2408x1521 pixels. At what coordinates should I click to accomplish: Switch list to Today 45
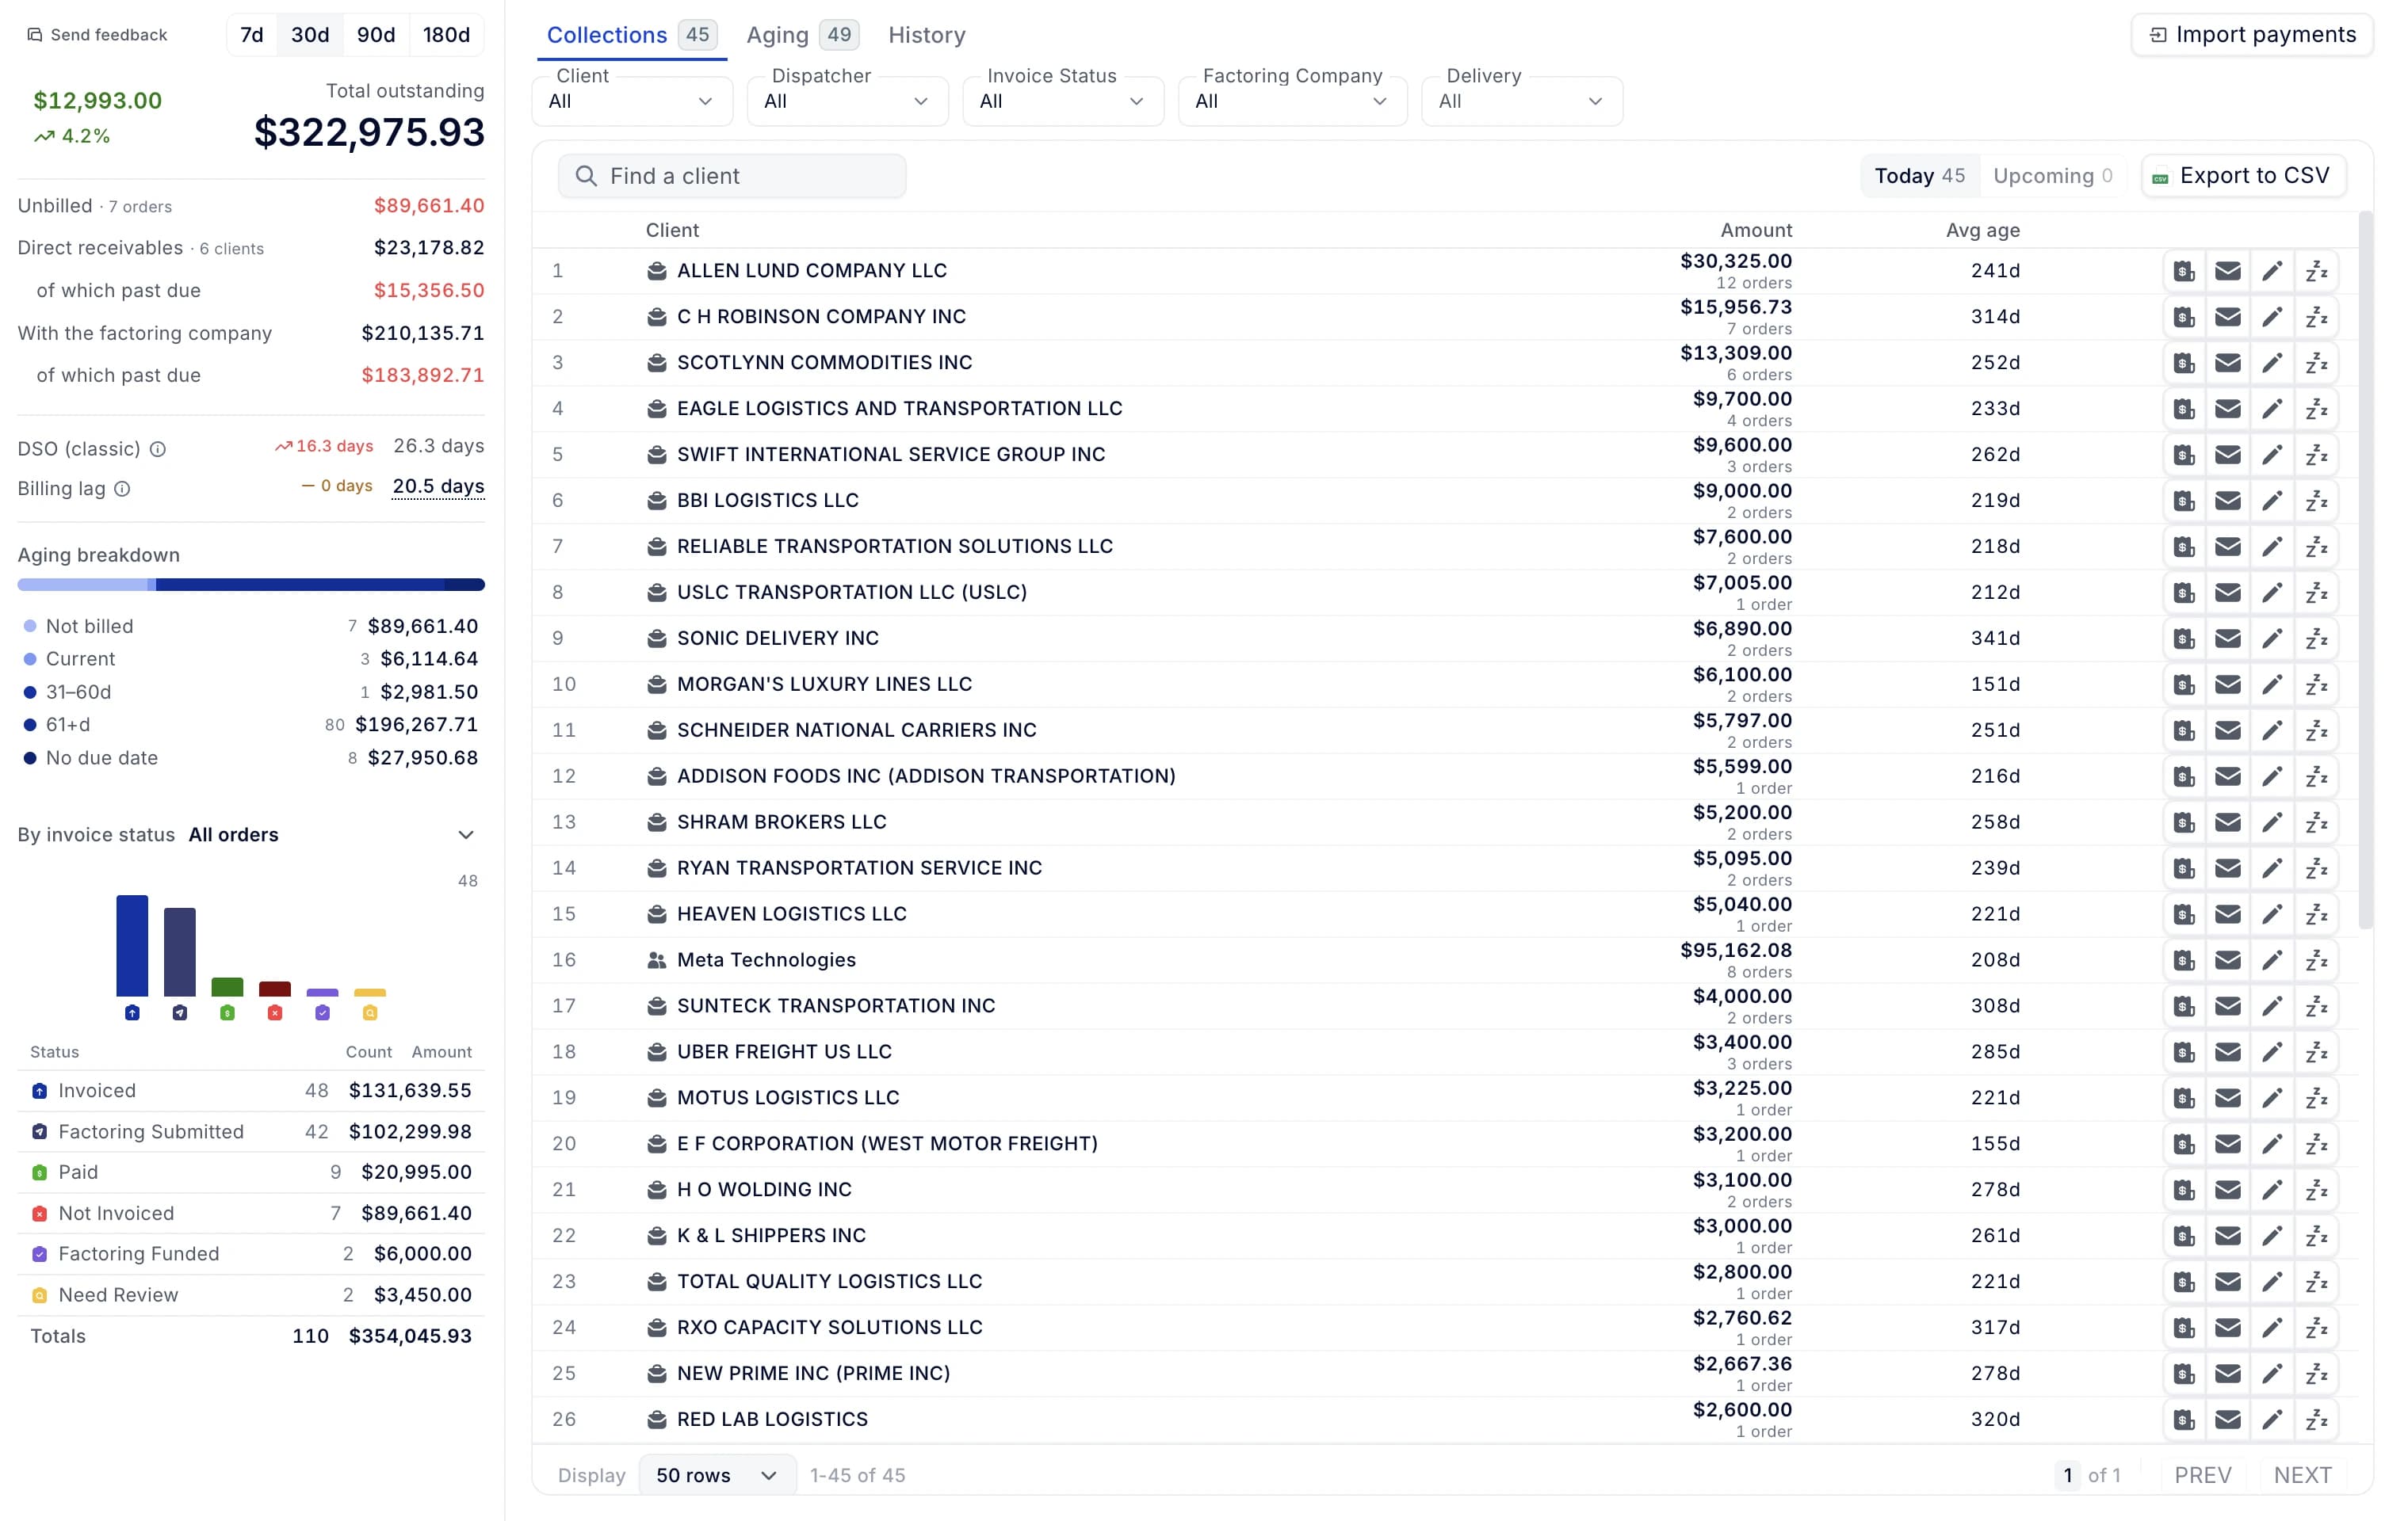(x=1919, y=176)
